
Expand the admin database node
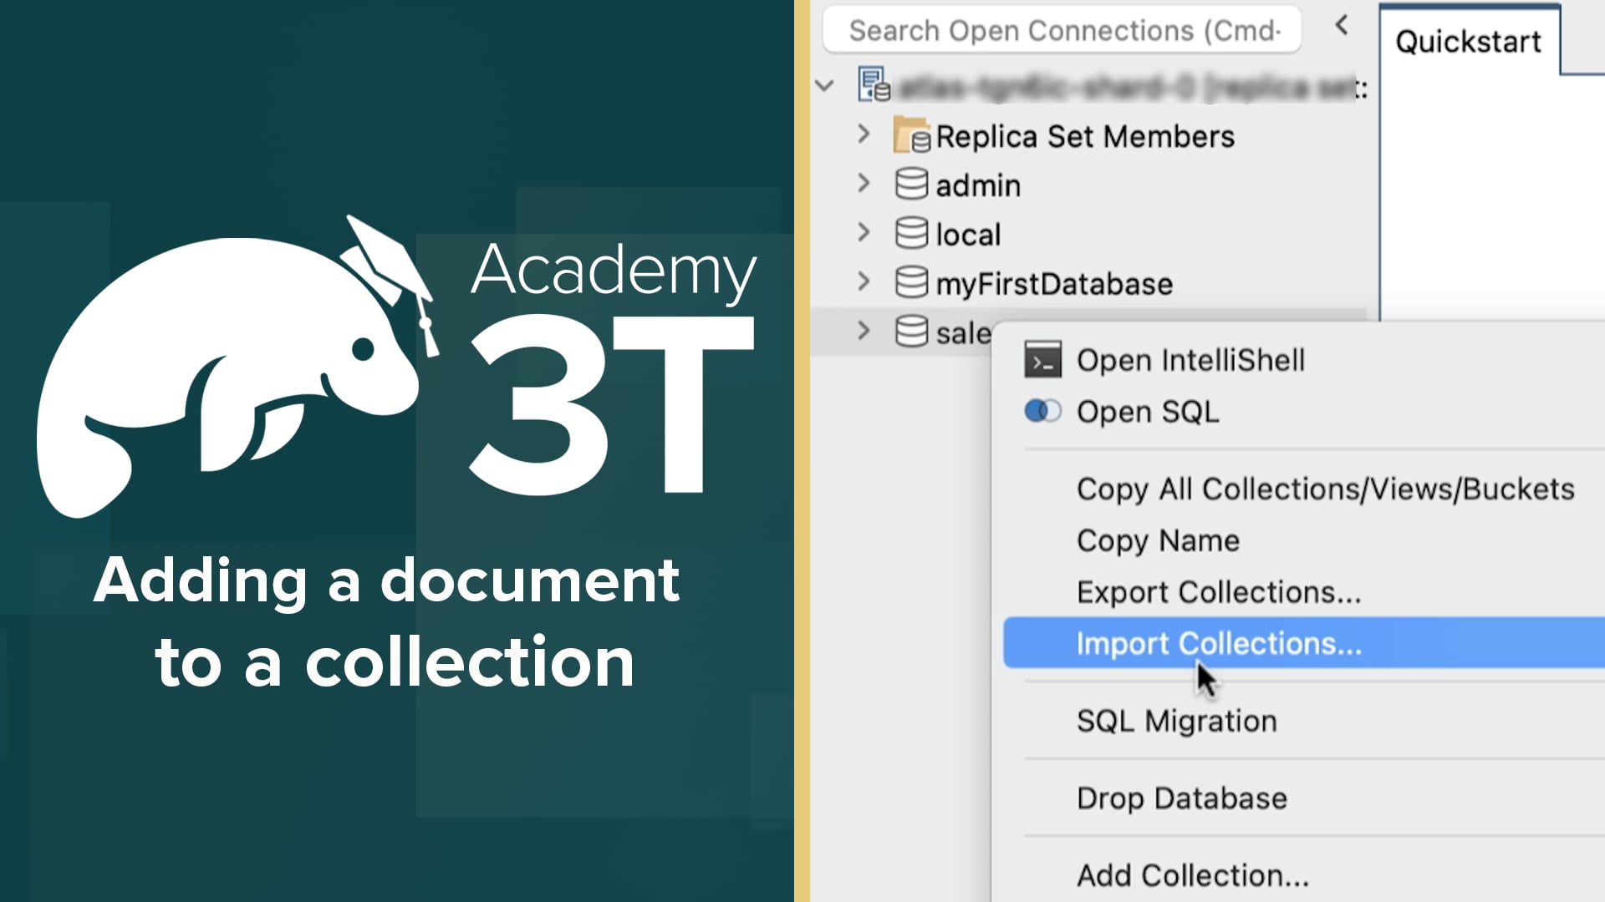(864, 184)
